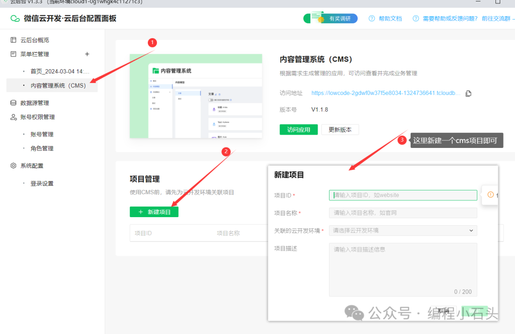Image resolution: width=515 pixels, height=334 pixels.
Task: Go to 账号管理
Action: [x=42, y=135]
